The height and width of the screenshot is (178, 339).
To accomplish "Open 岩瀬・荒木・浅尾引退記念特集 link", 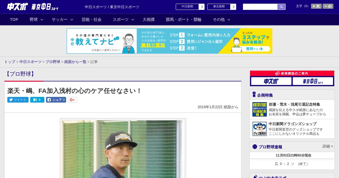I will pyautogui.click(x=294, y=104).
